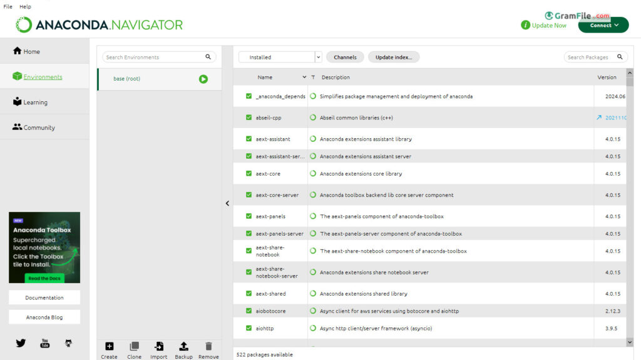This screenshot has width=641, height=360.
Task: Click the Search Packages input field
Action: [588, 57]
